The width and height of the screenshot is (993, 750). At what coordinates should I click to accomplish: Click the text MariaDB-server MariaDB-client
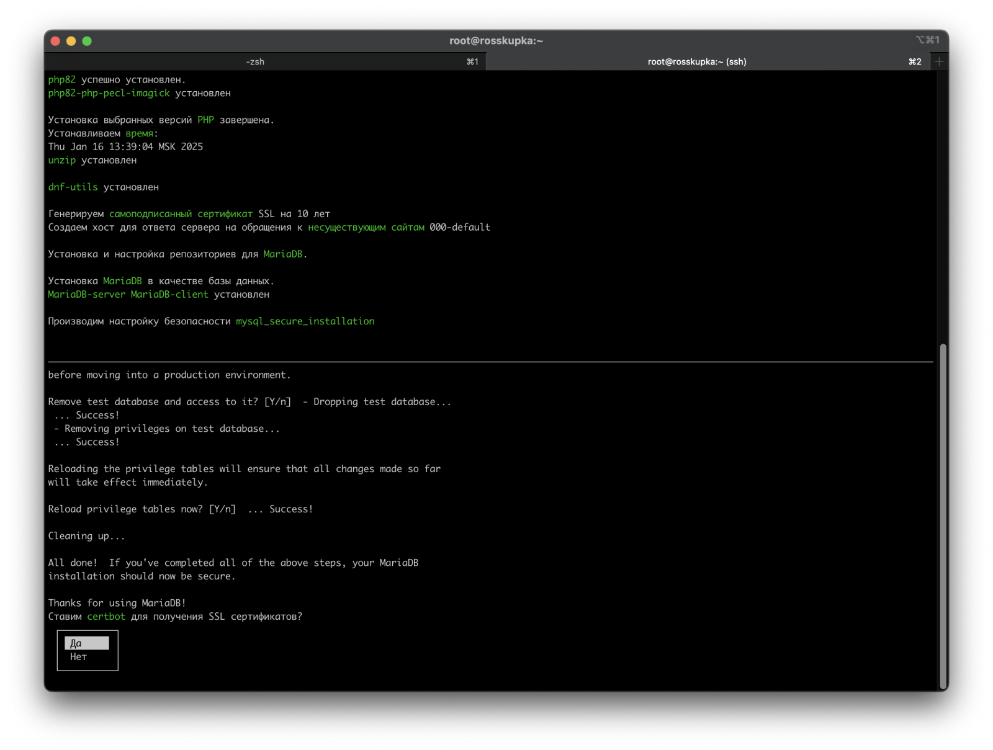(128, 295)
